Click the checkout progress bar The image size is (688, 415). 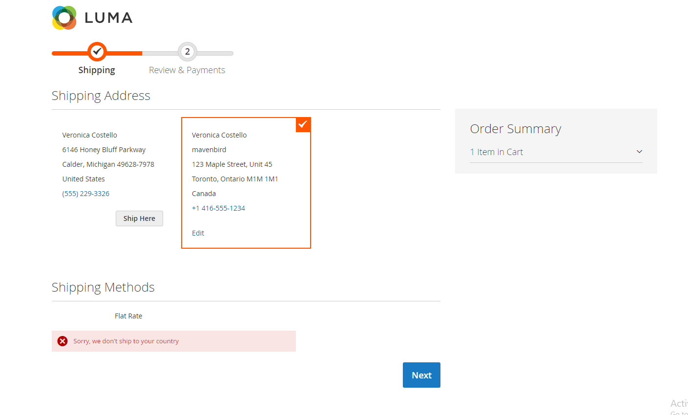click(x=143, y=53)
